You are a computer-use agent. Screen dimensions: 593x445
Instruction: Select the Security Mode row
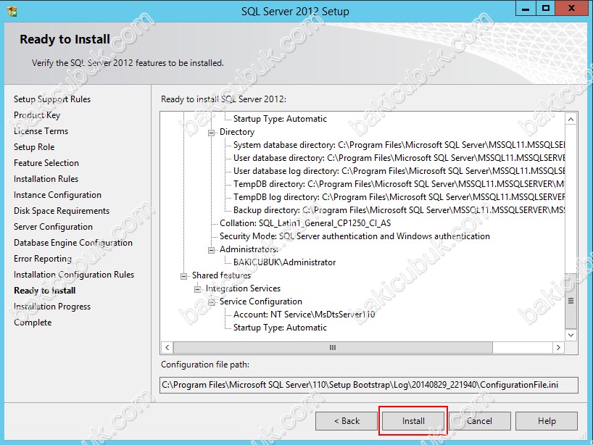click(354, 236)
